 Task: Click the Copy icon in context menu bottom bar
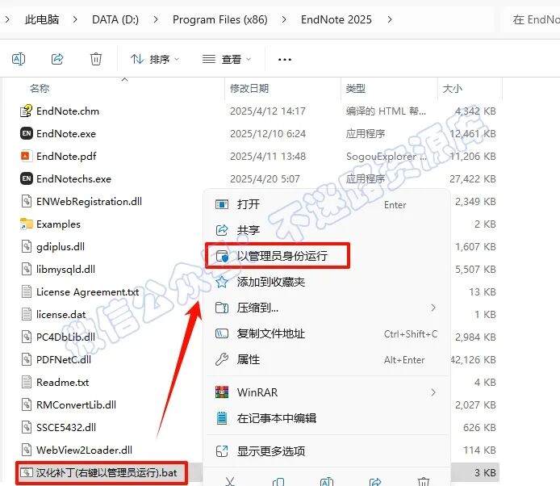278,481
